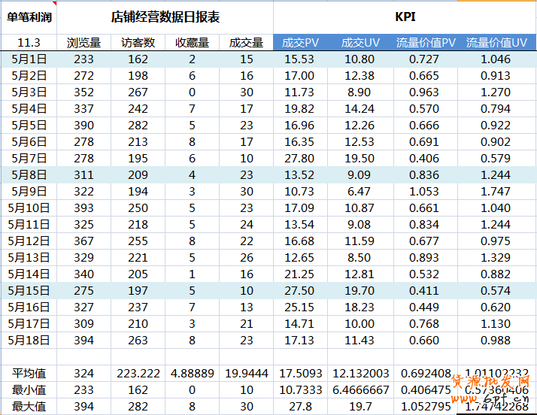Click the 5月1日 date cell

coord(28,59)
